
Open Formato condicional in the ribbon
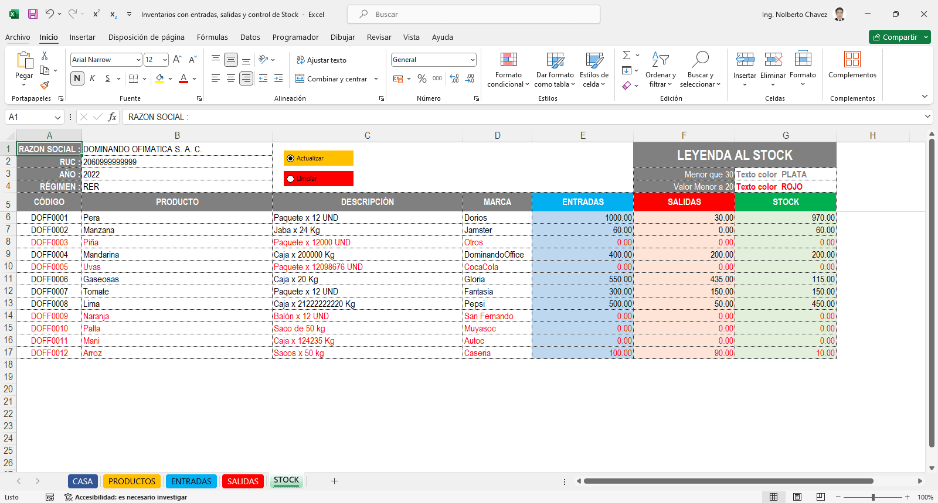point(508,70)
